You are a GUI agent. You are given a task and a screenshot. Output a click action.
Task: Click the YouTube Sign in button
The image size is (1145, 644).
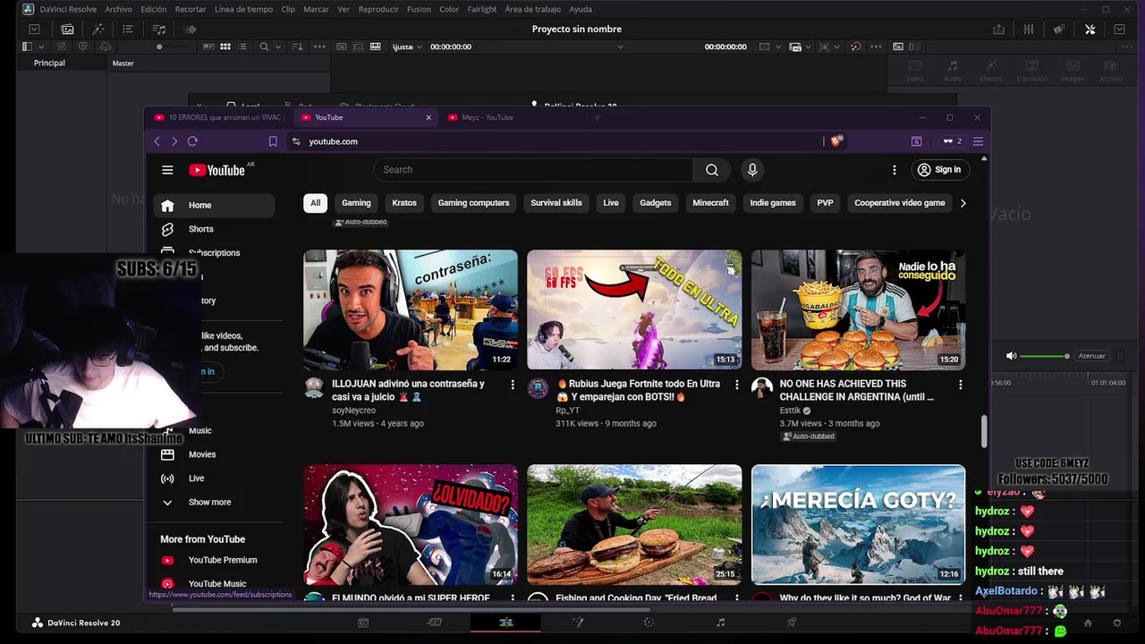point(939,170)
